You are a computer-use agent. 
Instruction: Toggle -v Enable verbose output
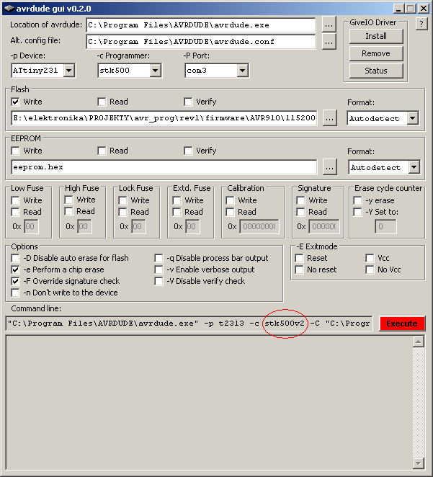click(x=159, y=269)
